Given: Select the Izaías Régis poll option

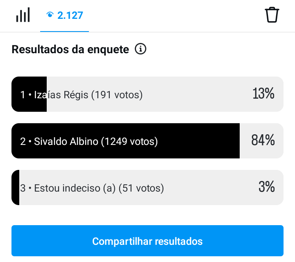Looking at the screenshot, I should point(147,94).
